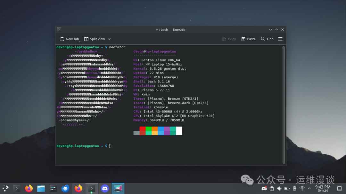This screenshot has width=346, height=194.
Task: Toggle peek at desktop in taskbar corner
Action: click(x=339, y=188)
